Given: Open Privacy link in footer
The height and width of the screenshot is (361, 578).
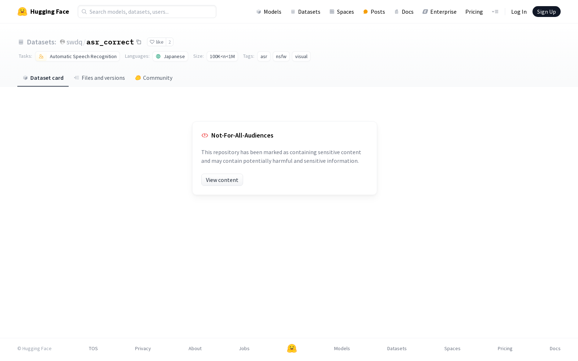Looking at the screenshot, I should click(143, 348).
